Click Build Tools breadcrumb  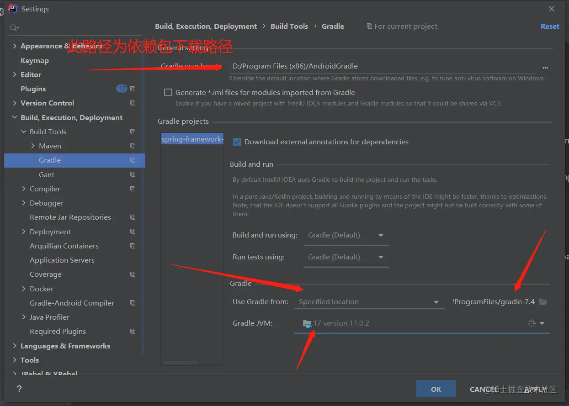(289, 26)
